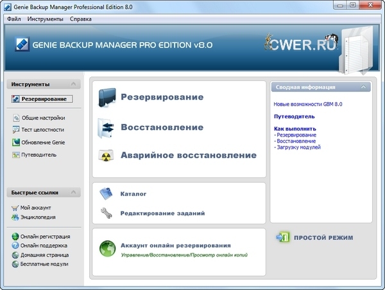The height and width of the screenshot is (290, 385).
Task: Open Онлайн поддержка quick link
Action: point(44,245)
